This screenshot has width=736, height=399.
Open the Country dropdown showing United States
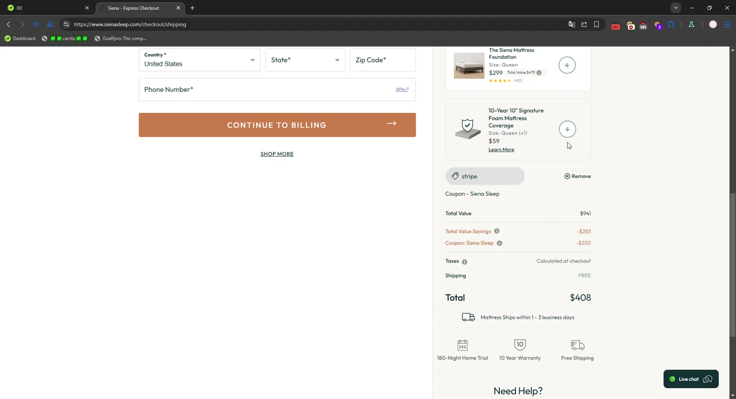click(x=200, y=60)
